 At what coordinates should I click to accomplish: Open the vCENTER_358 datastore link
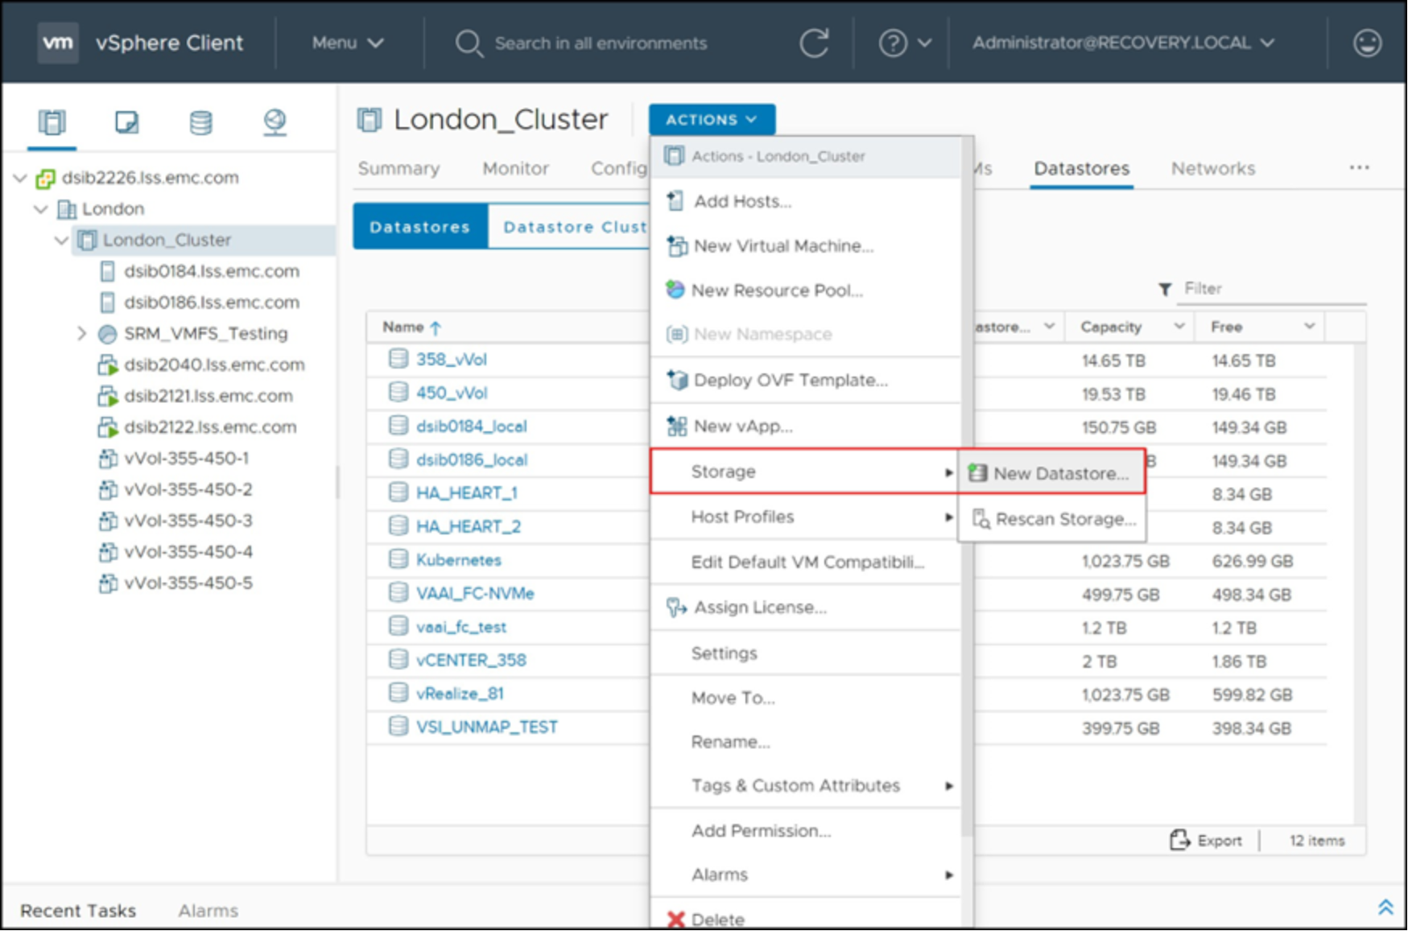point(471,661)
